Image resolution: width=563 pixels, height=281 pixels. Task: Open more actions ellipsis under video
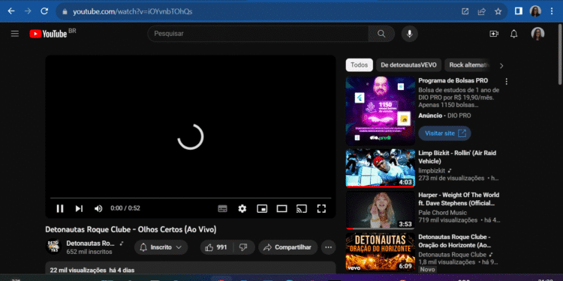(328, 247)
